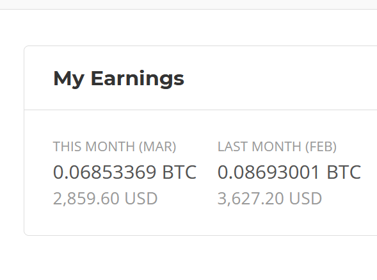The width and height of the screenshot is (377, 280).
Task: Select the LAST MONTH (FEB) label
Action: (x=277, y=147)
